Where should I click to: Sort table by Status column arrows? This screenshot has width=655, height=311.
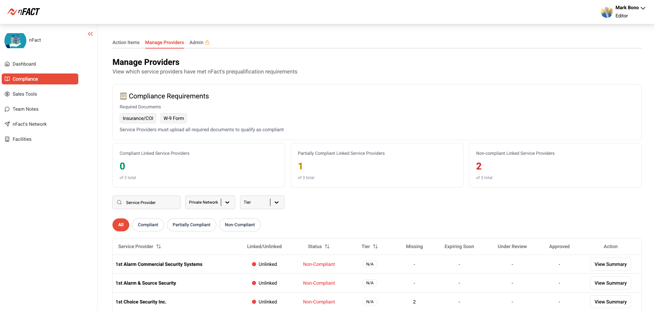327,246
